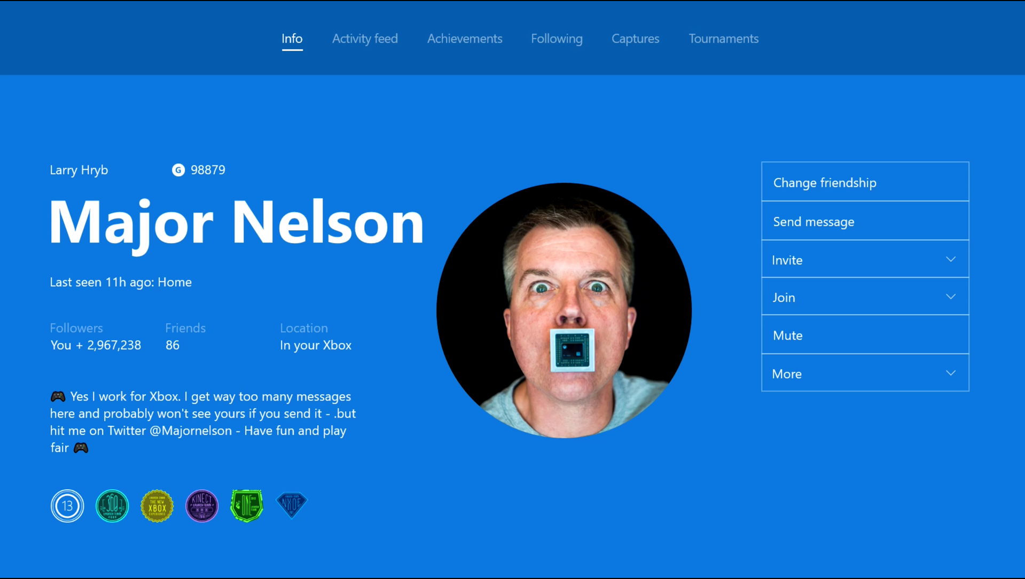Viewport: 1025px width, 579px height.
Task: Click the Change friendship button
Action: [865, 182]
